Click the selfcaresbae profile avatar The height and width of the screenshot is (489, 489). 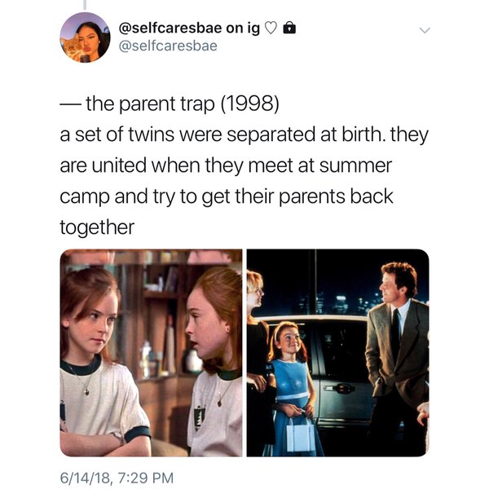coord(85,37)
